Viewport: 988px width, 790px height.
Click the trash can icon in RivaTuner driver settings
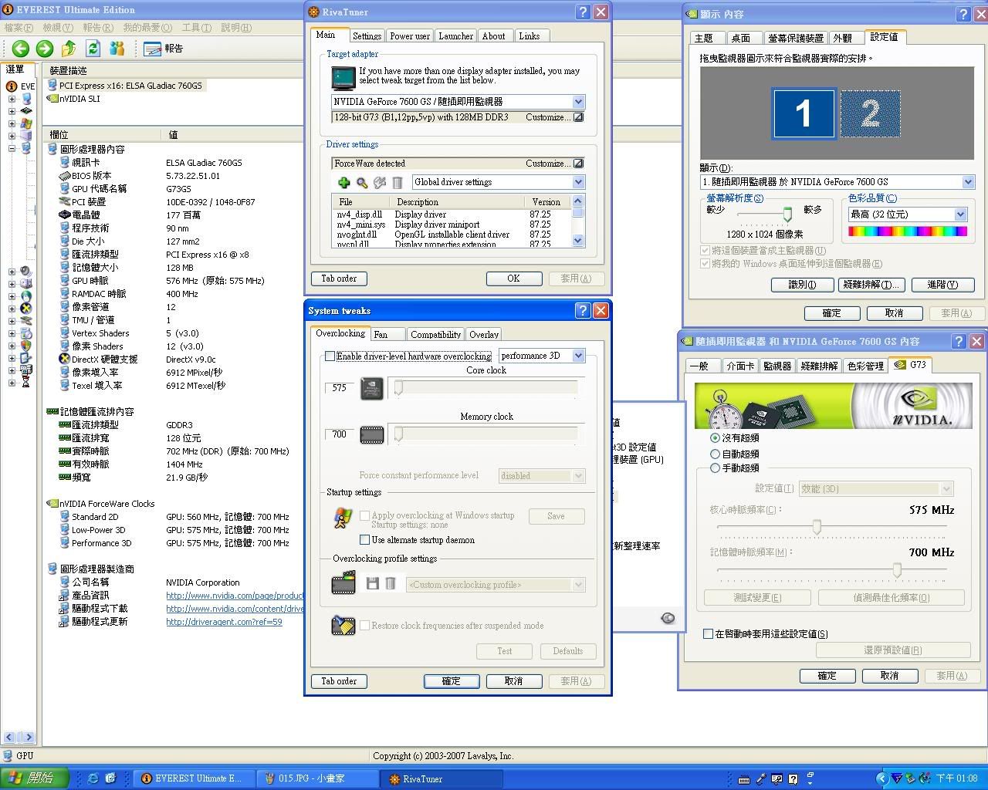click(397, 183)
